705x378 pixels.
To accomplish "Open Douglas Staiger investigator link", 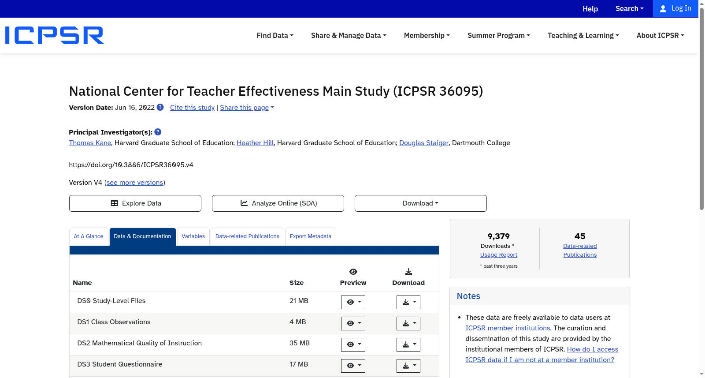I will click(x=424, y=143).
